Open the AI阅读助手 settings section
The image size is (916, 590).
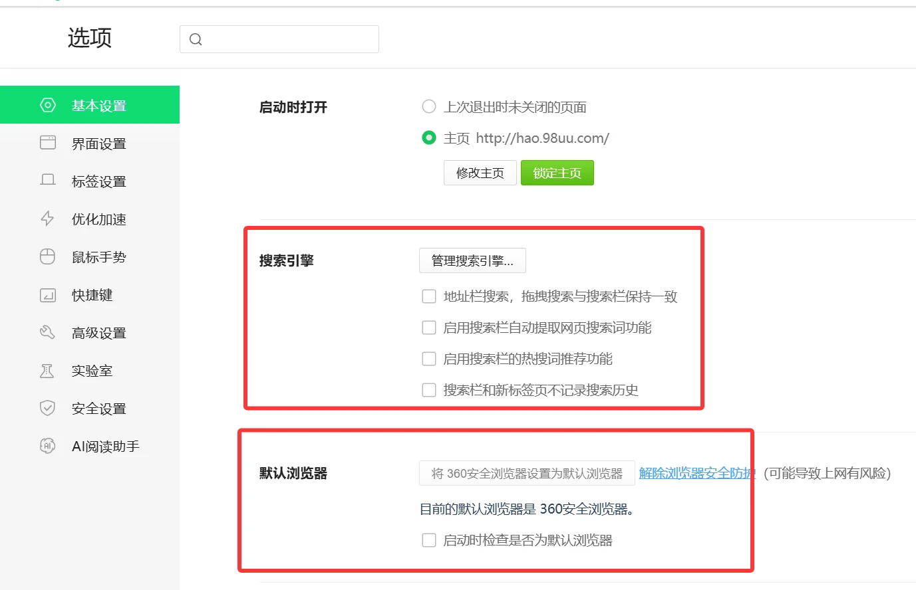[104, 446]
